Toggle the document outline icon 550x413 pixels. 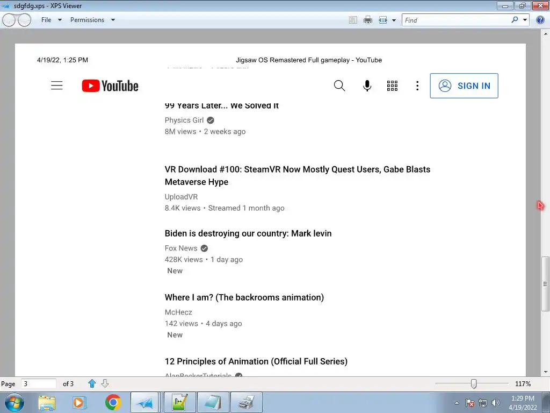click(353, 20)
